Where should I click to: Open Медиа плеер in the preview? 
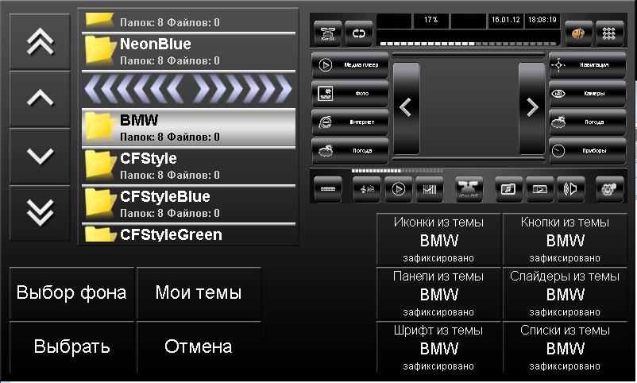(349, 65)
